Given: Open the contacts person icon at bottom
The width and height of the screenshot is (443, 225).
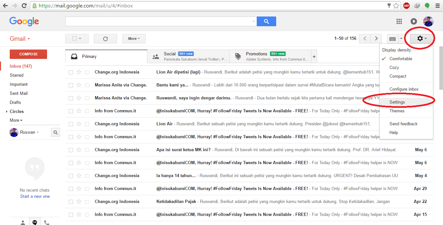Looking at the screenshot, I should [x=23, y=222].
